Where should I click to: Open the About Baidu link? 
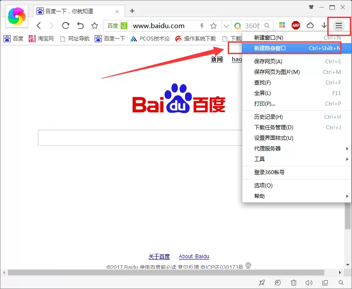[194, 256]
